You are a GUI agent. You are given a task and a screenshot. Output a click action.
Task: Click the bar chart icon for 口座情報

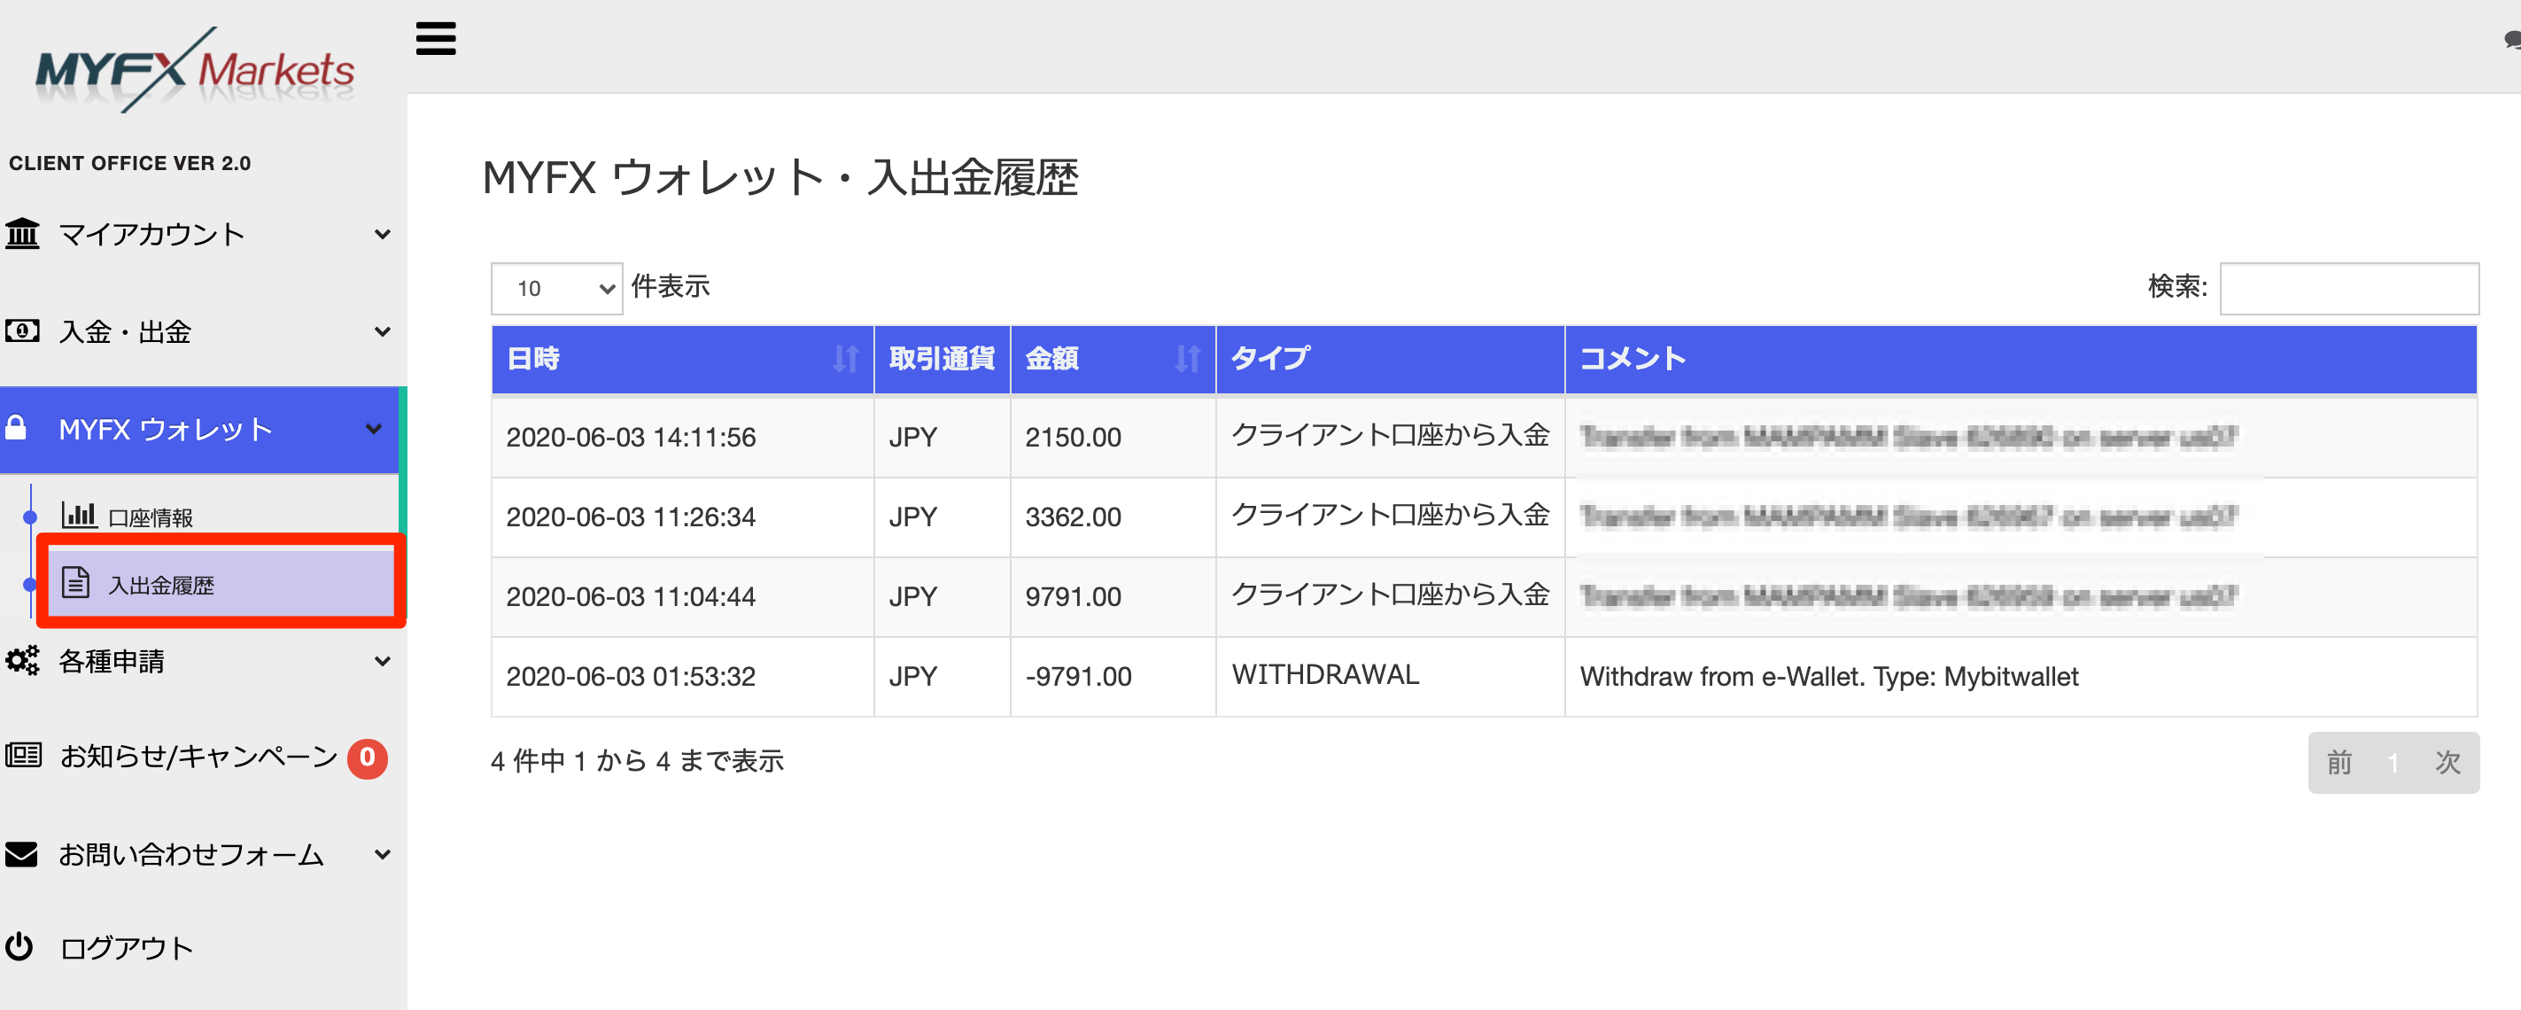(x=78, y=515)
